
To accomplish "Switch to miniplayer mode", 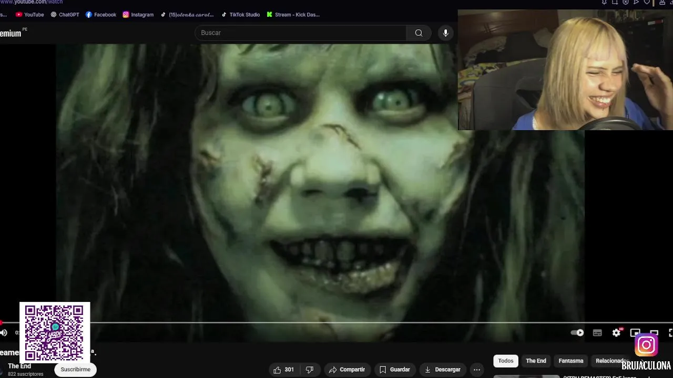I will pyautogui.click(x=635, y=333).
